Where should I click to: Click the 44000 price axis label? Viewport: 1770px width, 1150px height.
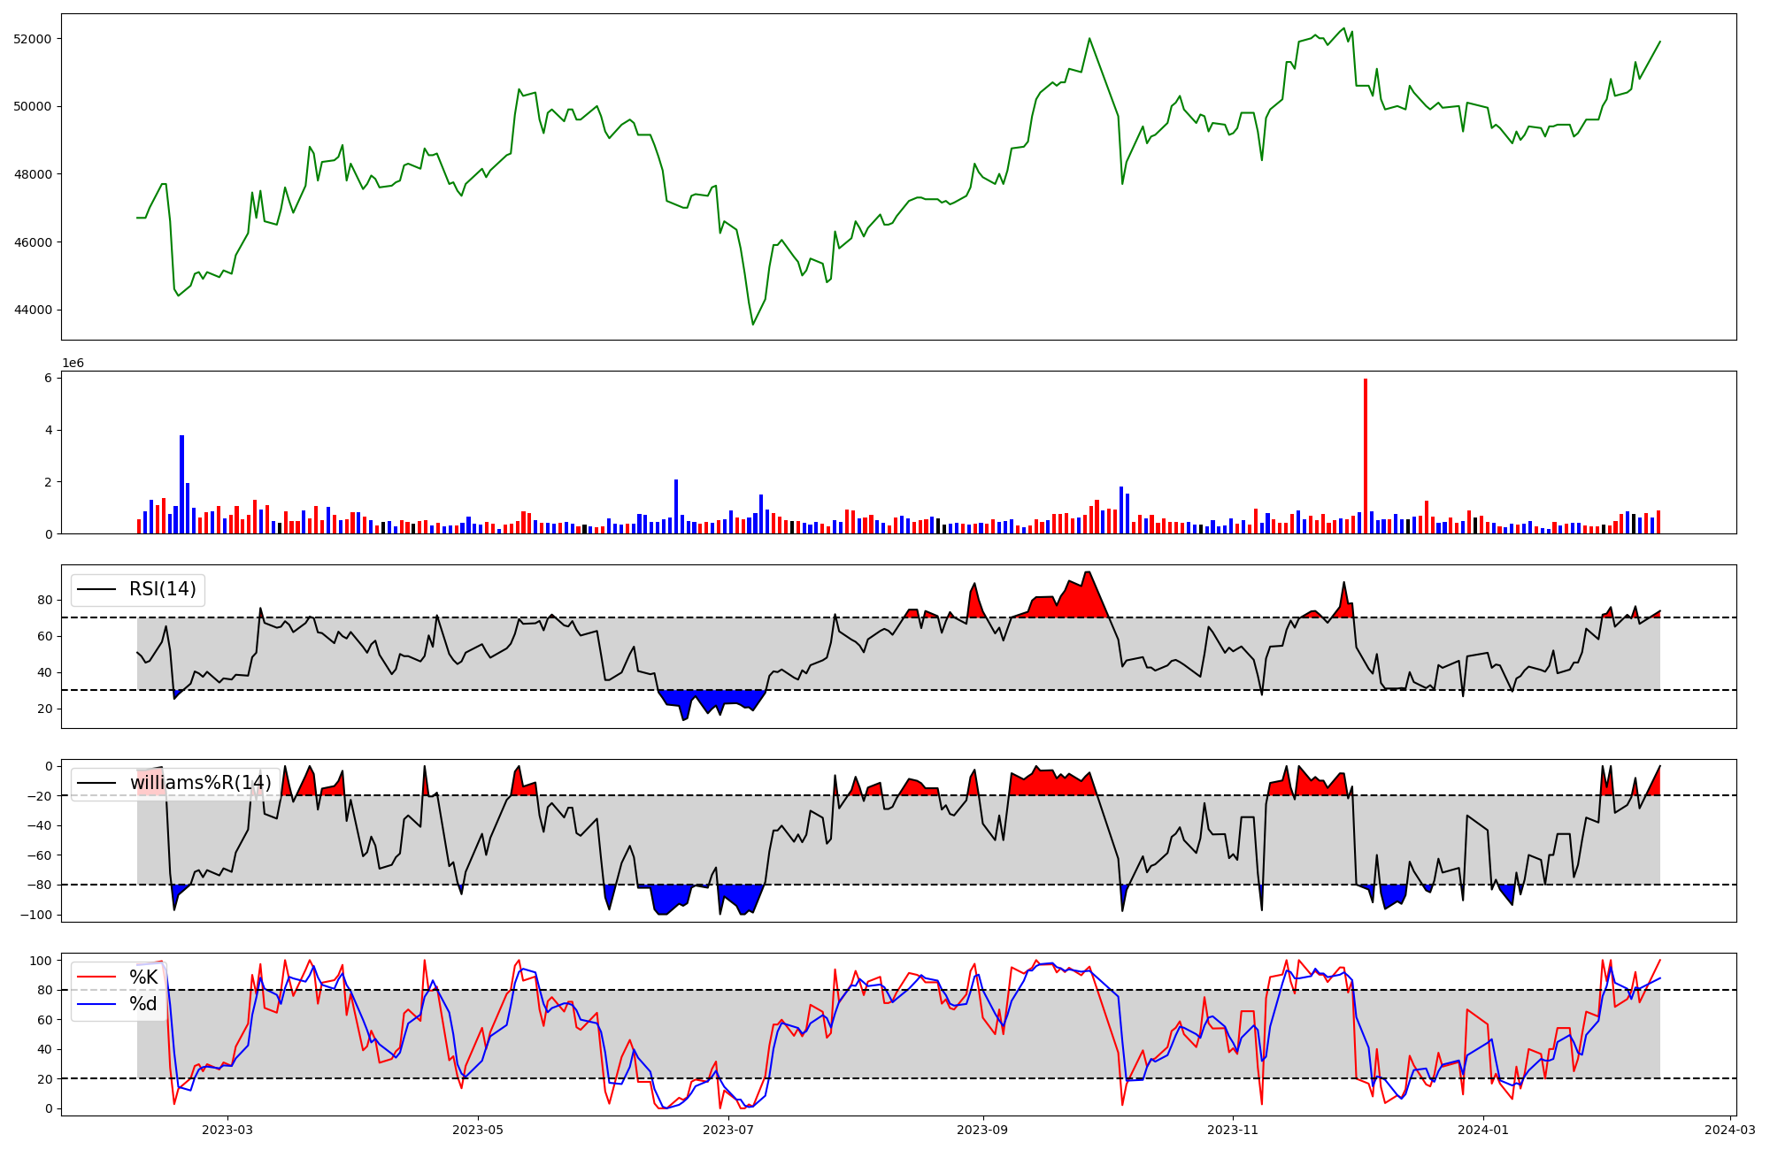33,310
